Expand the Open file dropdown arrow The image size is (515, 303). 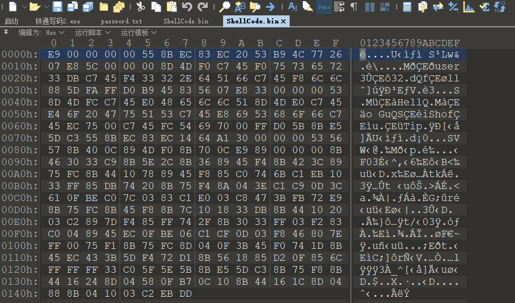click(46, 6)
